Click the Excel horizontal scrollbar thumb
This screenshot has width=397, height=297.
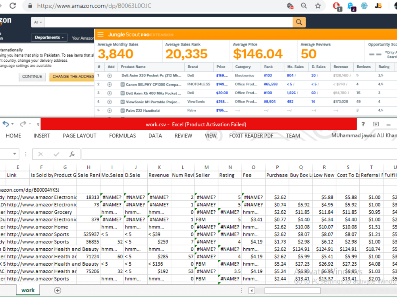[x=293, y=291]
